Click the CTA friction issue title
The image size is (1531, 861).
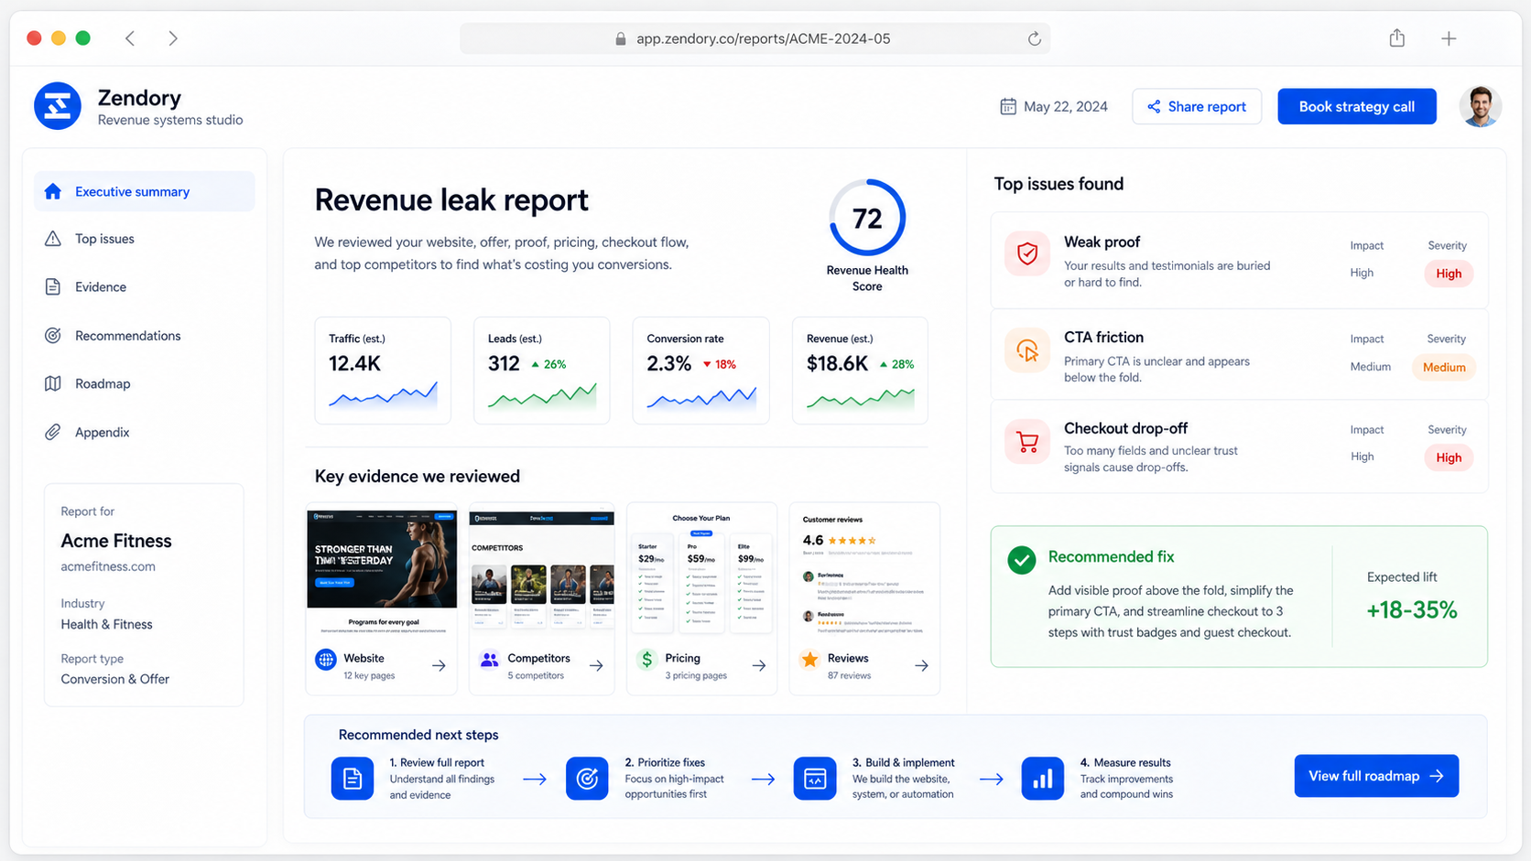coord(1103,337)
